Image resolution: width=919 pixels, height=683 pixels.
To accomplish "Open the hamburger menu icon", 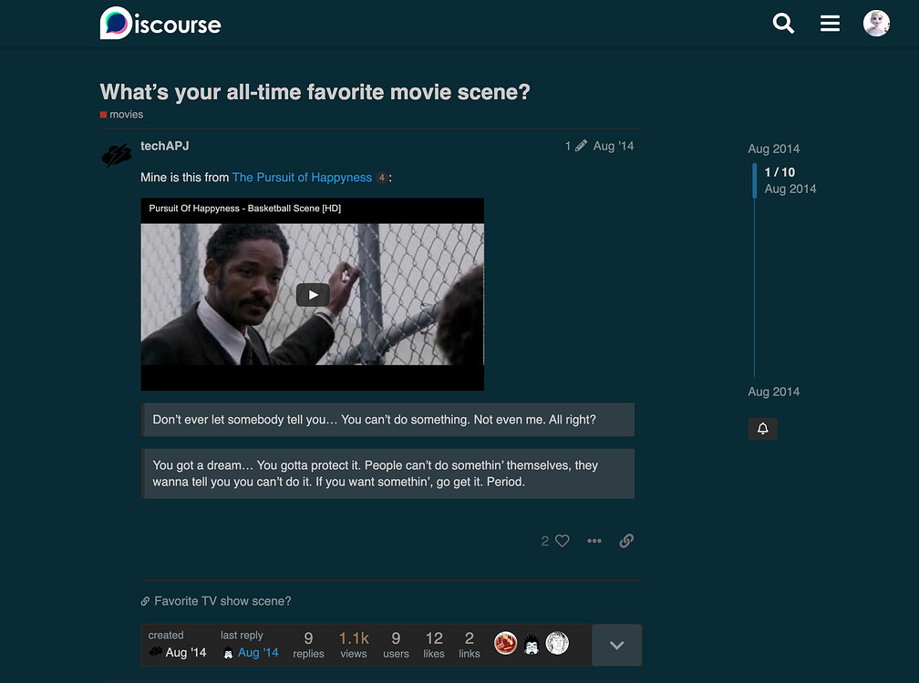I will (830, 24).
